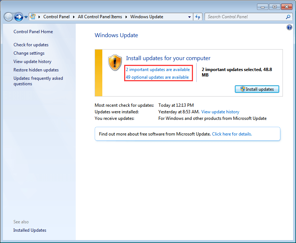Click the forward navigation arrow
296x243 pixels.
(18, 17)
